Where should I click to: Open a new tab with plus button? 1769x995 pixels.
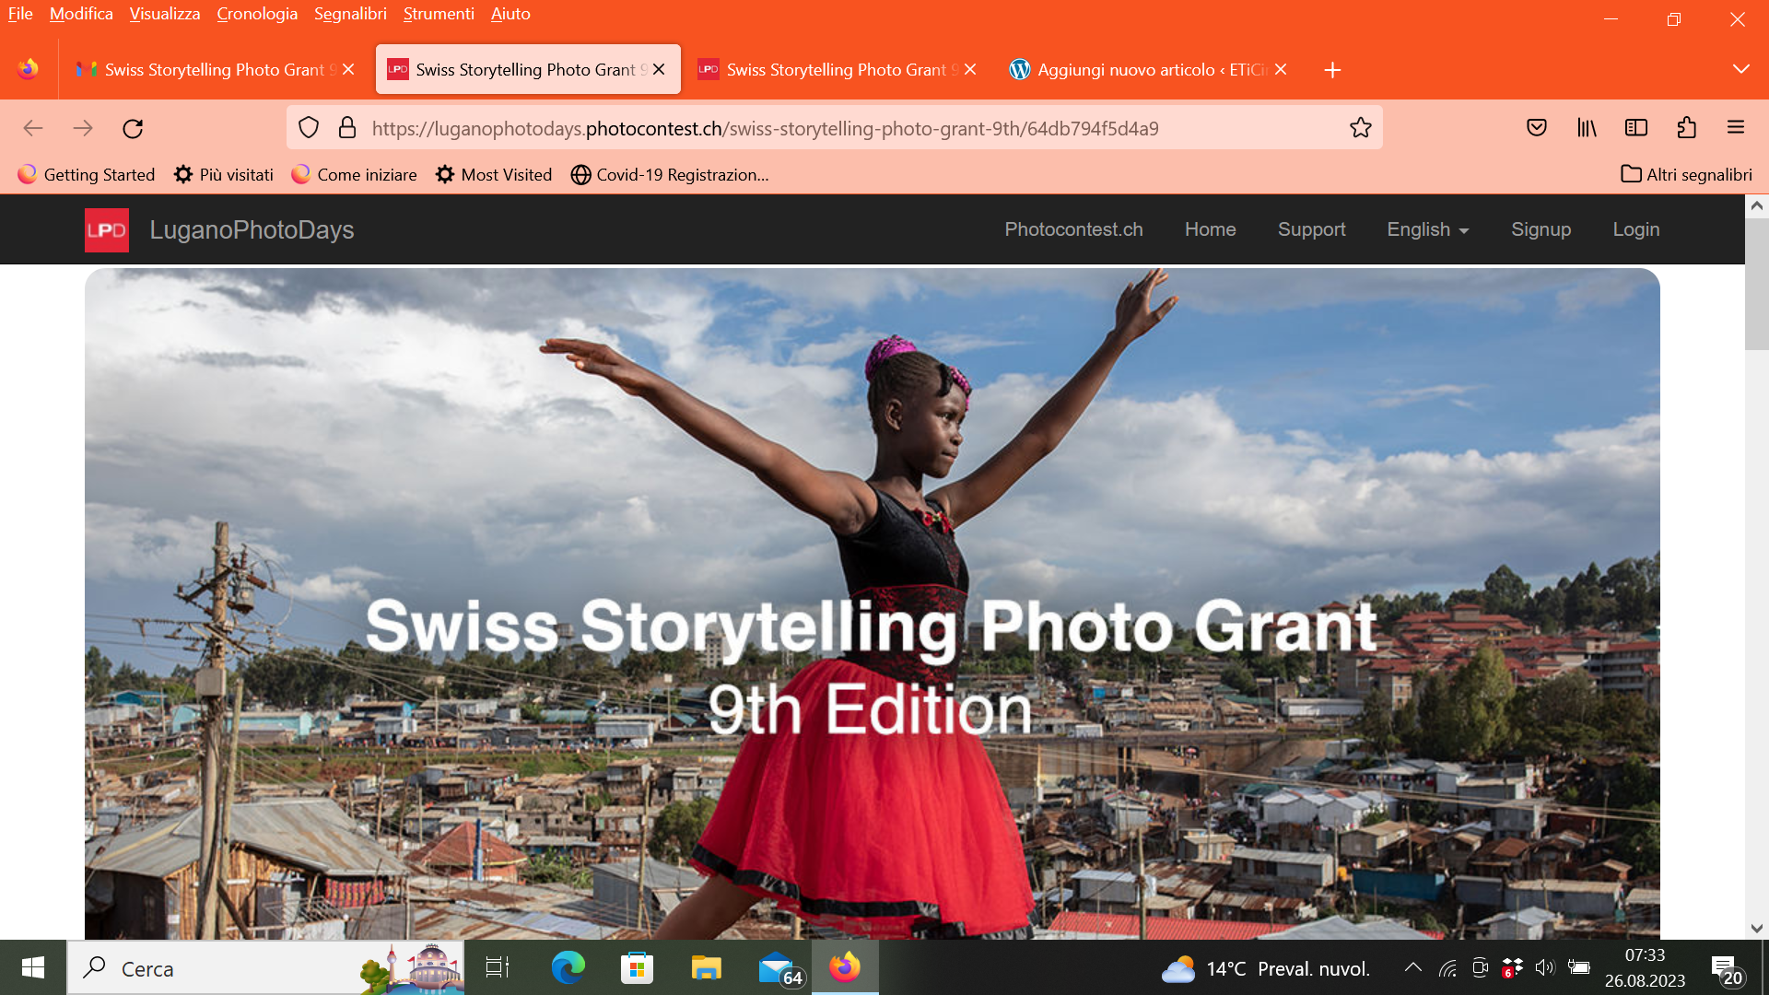(x=1332, y=70)
